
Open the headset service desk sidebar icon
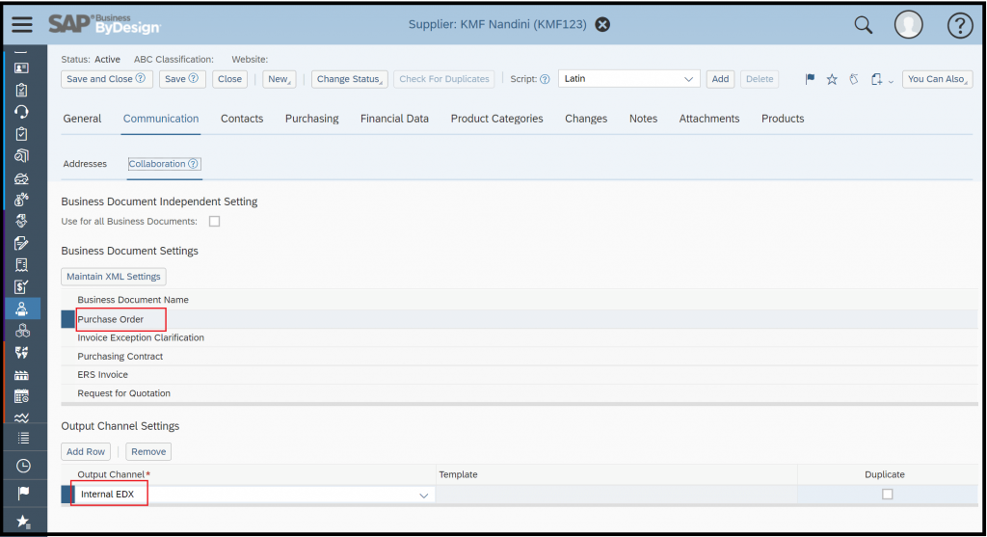(21, 112)
